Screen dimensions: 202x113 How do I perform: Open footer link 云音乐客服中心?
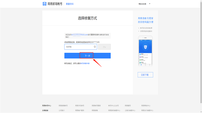pyautogui.click(x=130, y=110)
